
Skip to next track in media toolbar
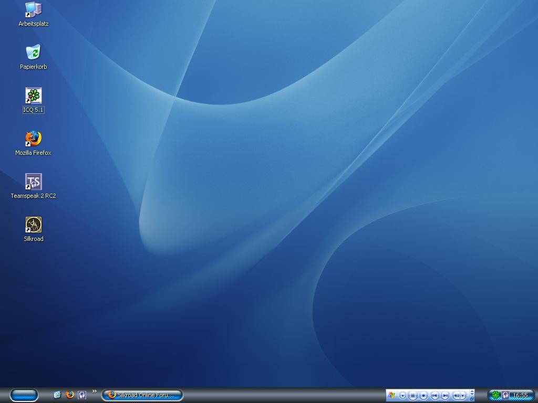click(x=445, y=396)
